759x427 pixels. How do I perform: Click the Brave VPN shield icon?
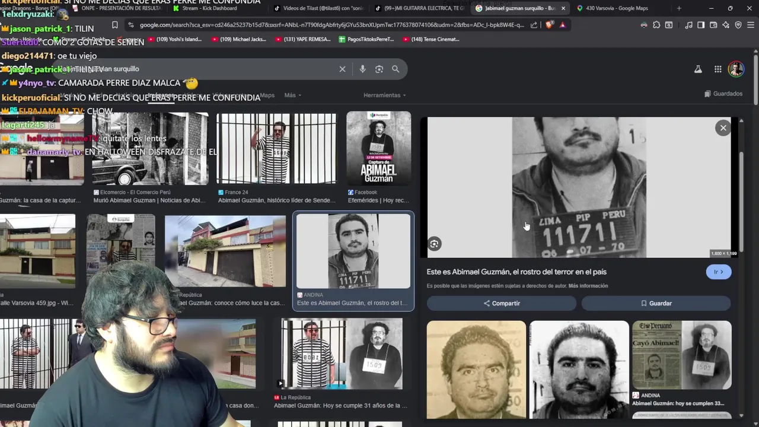pyautogui.click(x=738, y=25)
